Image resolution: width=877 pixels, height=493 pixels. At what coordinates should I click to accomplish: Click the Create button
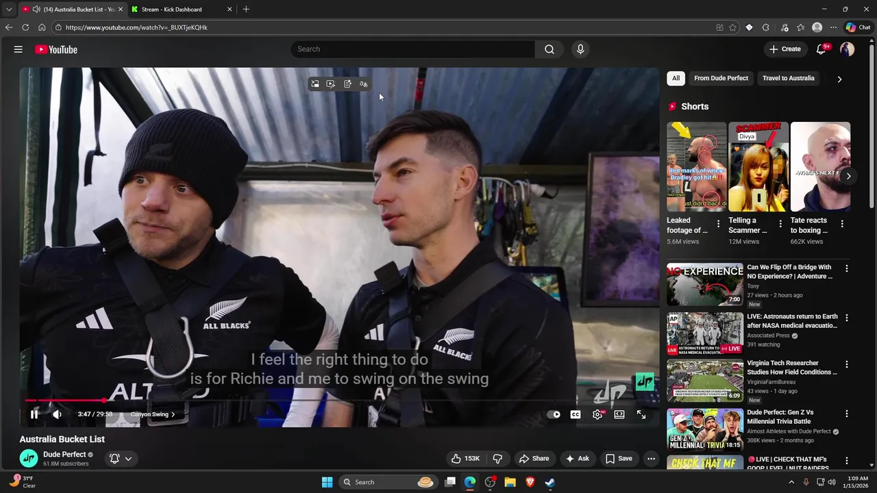coord(785,49)
